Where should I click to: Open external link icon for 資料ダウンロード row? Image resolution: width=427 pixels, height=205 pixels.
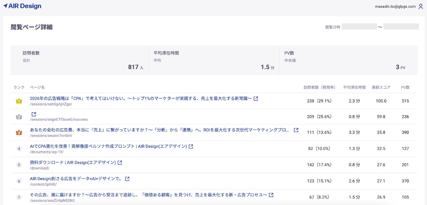pyautogui.click(x=120, y=162)
